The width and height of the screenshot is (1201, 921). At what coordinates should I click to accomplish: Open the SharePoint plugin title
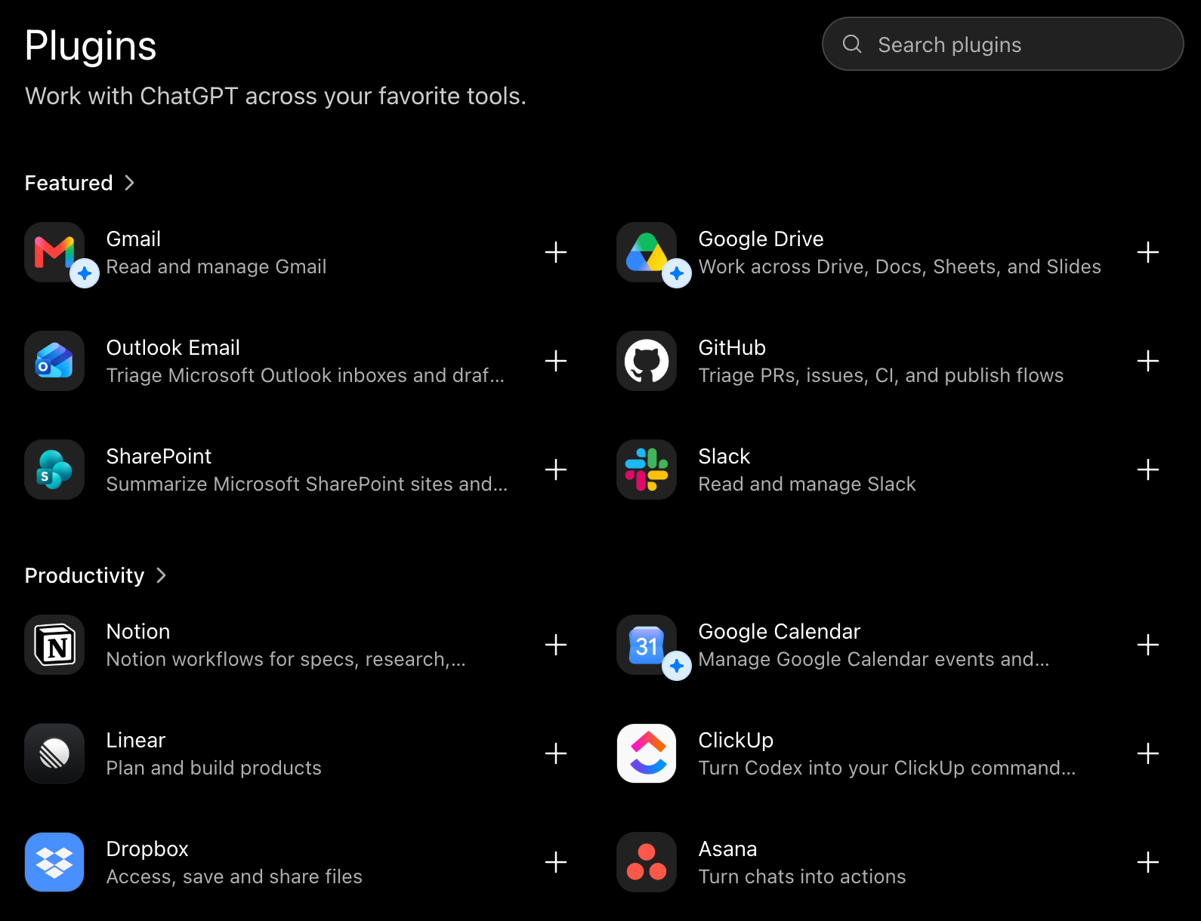pos(159,456)
